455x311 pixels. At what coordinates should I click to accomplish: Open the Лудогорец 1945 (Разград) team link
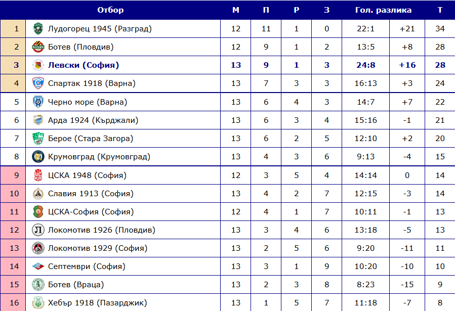click(100, 29)
